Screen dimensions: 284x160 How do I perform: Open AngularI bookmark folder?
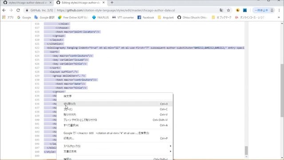tap(166, 17)
